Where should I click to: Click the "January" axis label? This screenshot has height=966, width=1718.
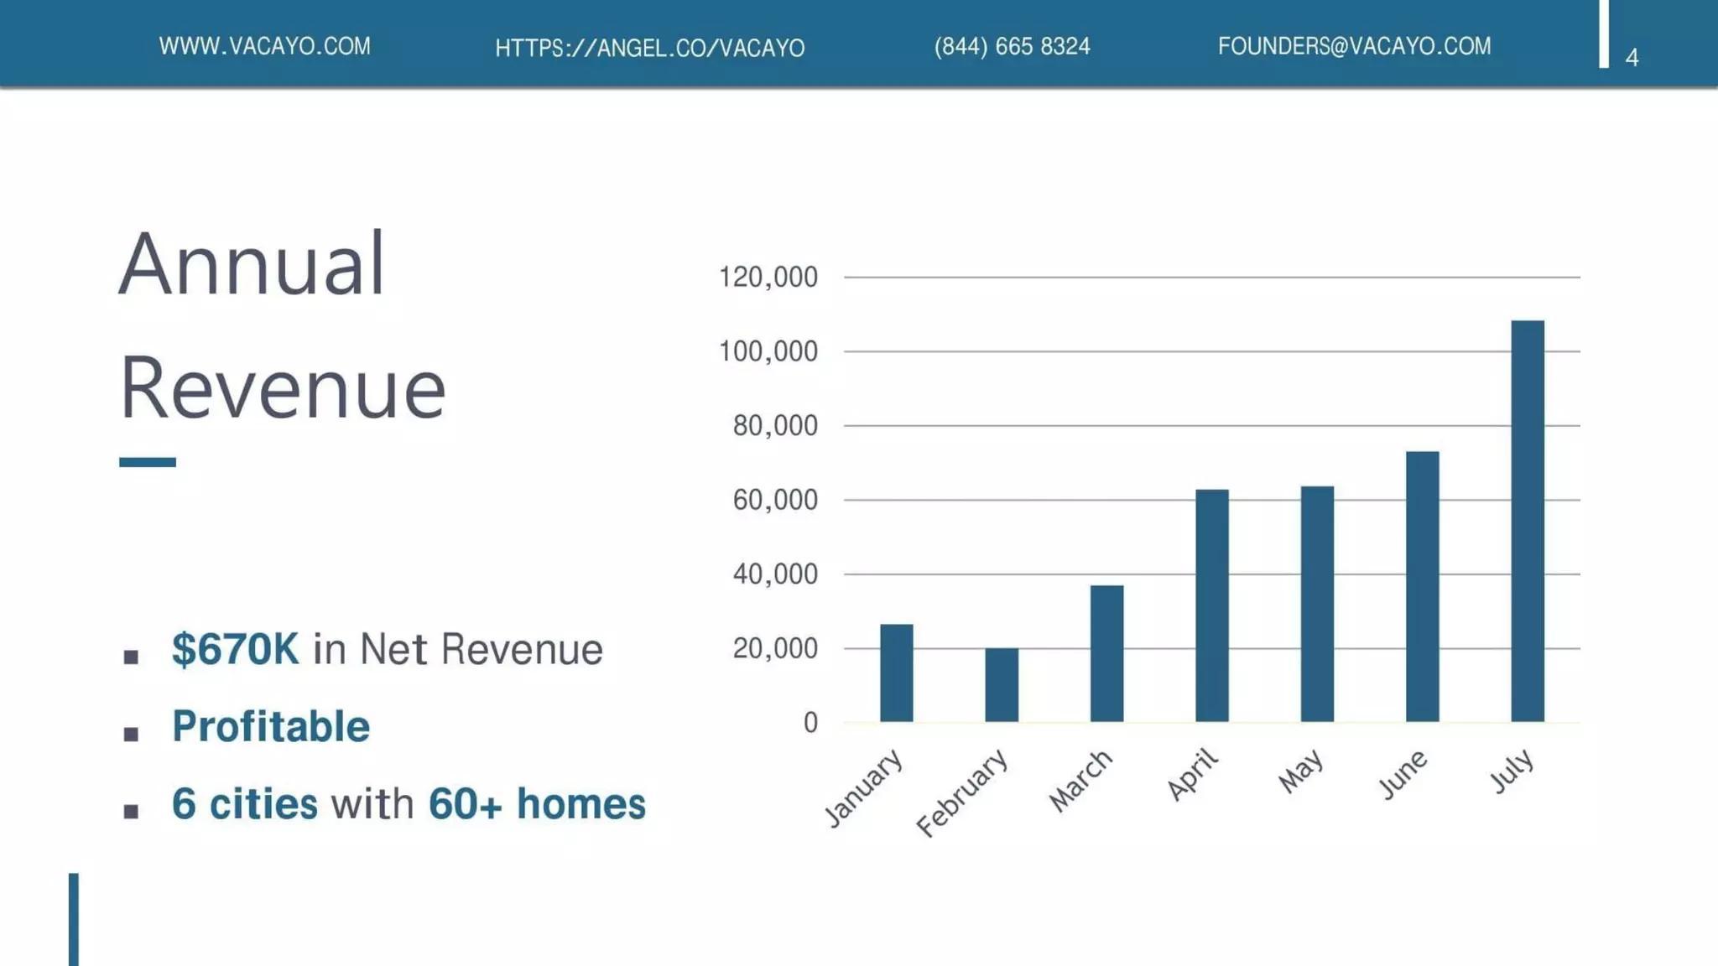(863, 787)
